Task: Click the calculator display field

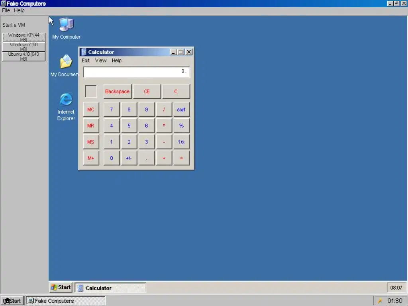Action: tap(136, 72)
